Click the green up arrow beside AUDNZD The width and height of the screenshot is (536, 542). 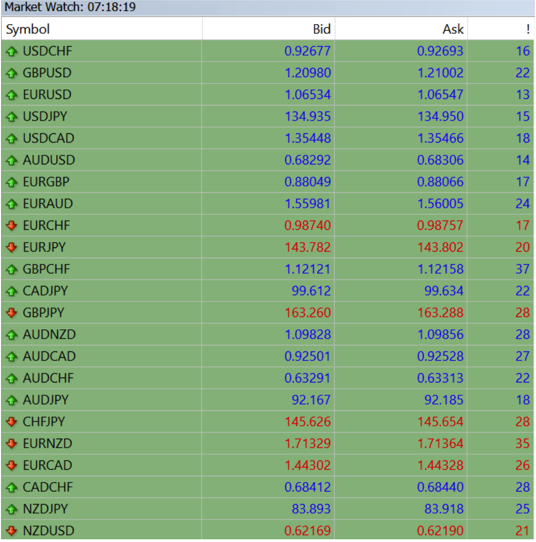(x=12, y=335)
